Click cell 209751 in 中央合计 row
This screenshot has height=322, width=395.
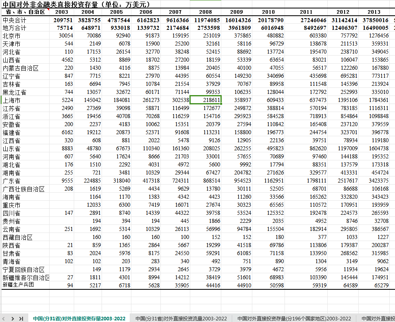pyautogui.click(x=62, y=20)
